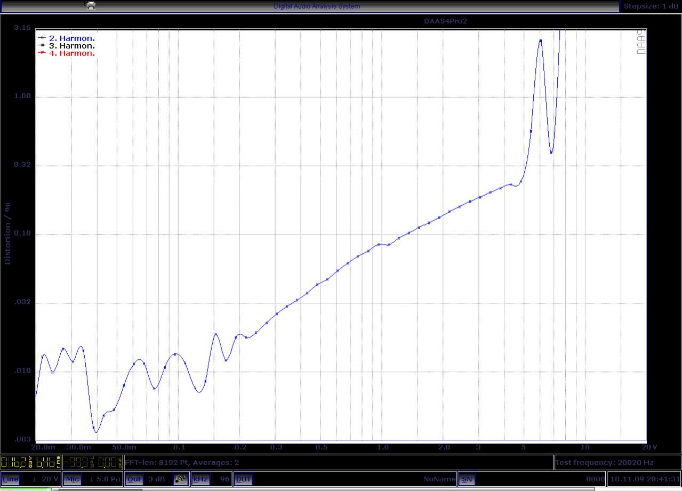Open the Mic input settings button
Image resolution: width=682 pixels, height=491 pixels.
[x=72, y=479]
